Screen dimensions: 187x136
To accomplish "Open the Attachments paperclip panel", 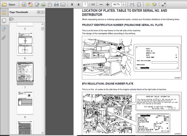I will (4, 38).
